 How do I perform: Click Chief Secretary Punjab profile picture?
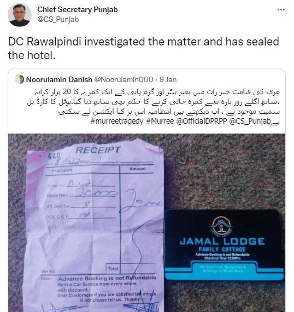(20, 15)
